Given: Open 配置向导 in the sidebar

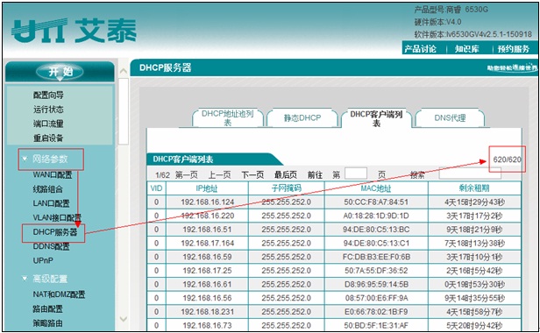Looking at the screenshot, I should pyautogui.click(x=48, y=95).
